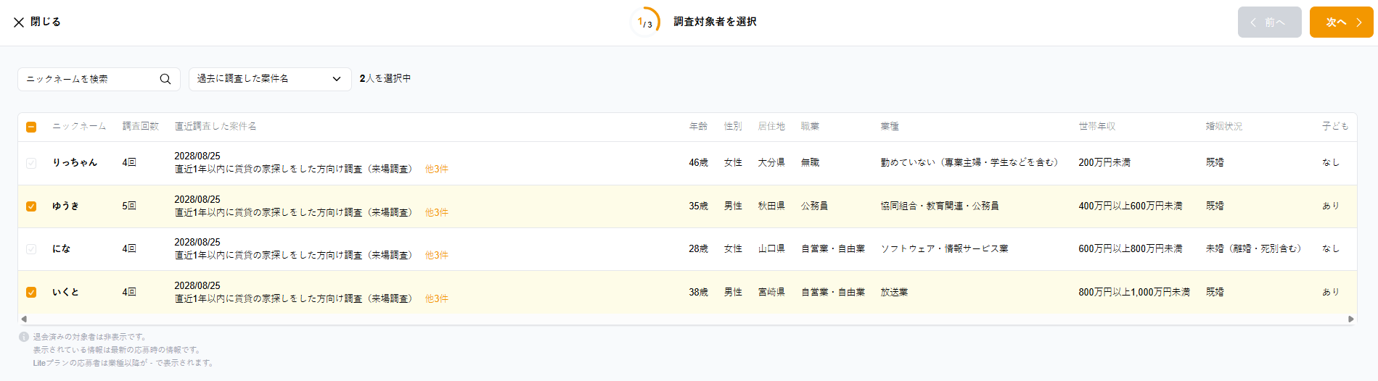Click the 前へ back button
Image resolution: width=1378 pixels, height=381 pixels.
(x=1269, y=22)
